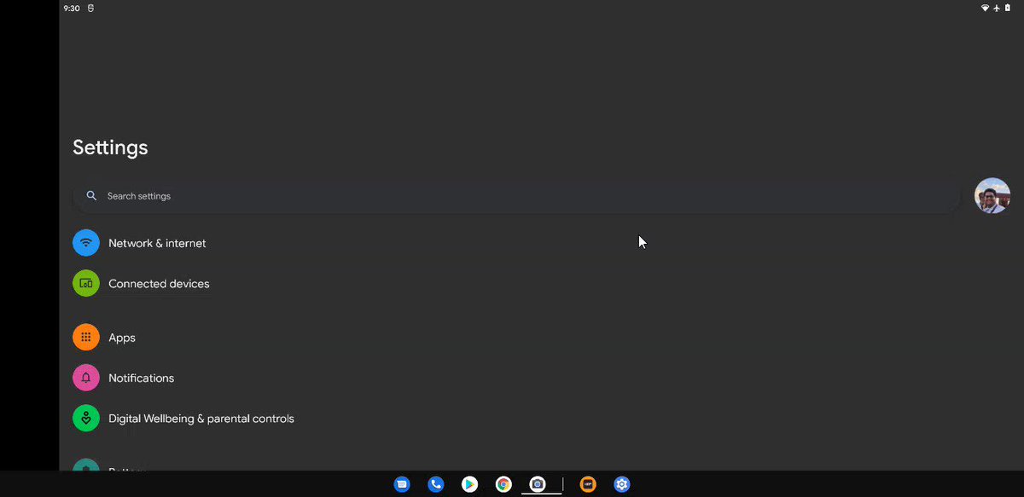Click the Digital Wellbeing green icon
Screen dimensions: 1024x497
(x=86, y=419)
